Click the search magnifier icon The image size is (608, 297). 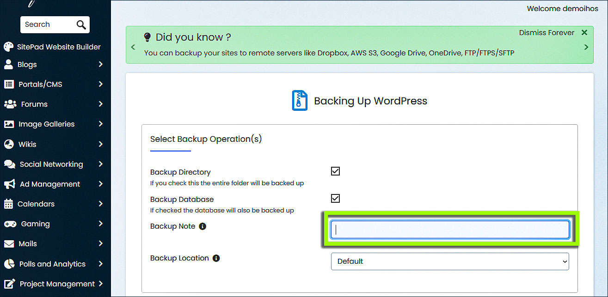point(81,25)
